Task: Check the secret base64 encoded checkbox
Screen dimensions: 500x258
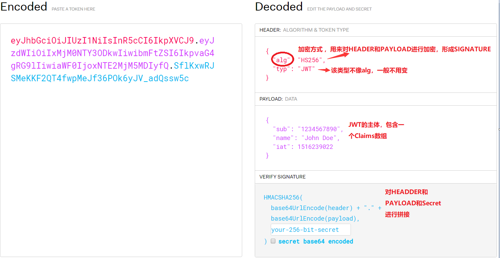Action: [273, 241]
